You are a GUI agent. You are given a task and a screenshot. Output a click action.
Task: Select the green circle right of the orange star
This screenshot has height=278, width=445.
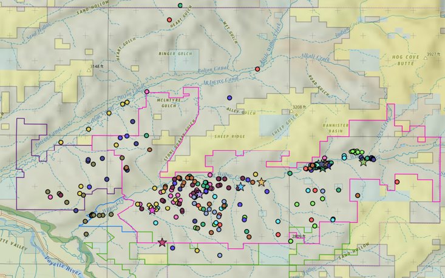290,173
